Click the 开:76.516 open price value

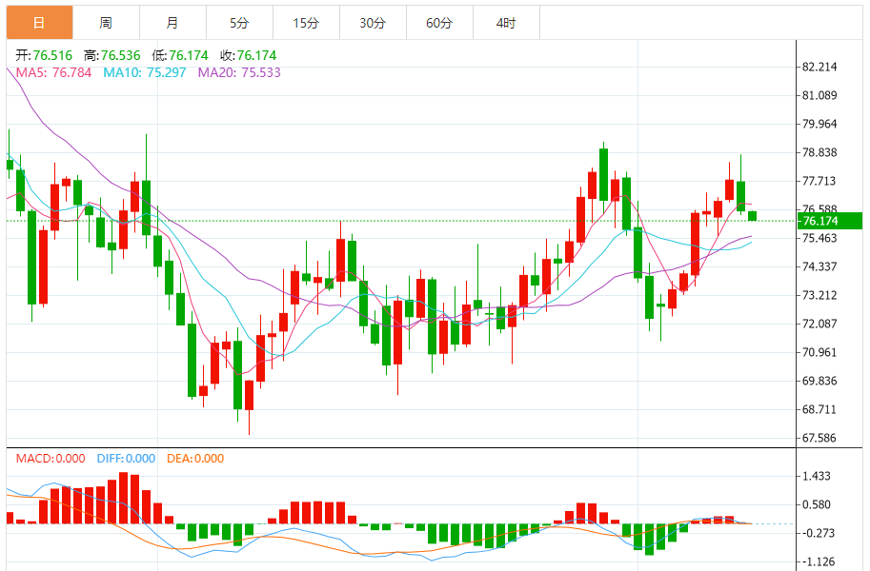pyautogui.click(x=44, y=55)
